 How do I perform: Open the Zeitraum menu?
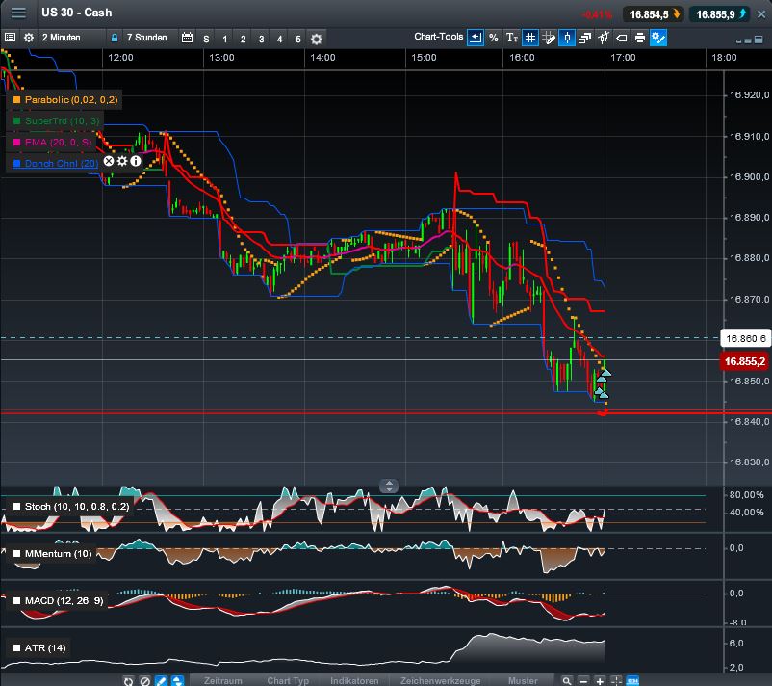click(223, 680)
